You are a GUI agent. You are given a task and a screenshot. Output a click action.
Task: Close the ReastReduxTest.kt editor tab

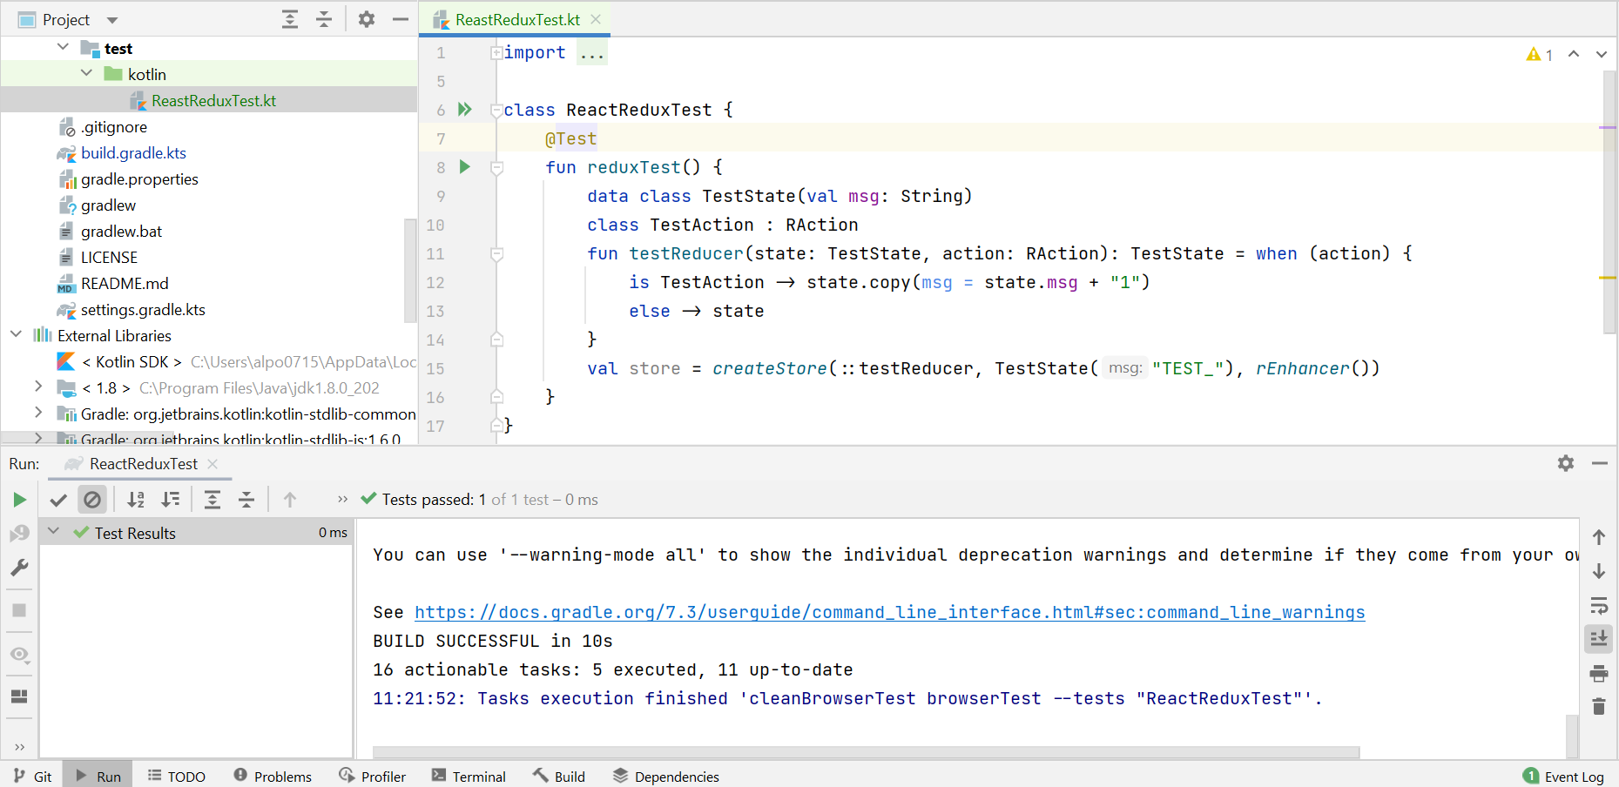(596, 19)
